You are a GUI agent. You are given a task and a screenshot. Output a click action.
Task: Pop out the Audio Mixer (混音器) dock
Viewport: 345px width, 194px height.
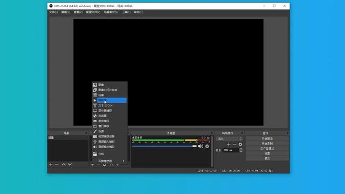[x=212, y=133]
